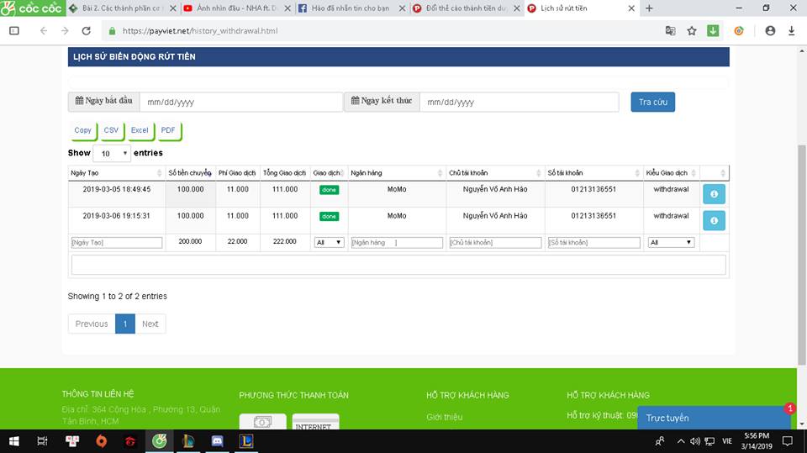Open a new browser tab
807x453 pixels.
pyautogui.click(x=649, y=8)
